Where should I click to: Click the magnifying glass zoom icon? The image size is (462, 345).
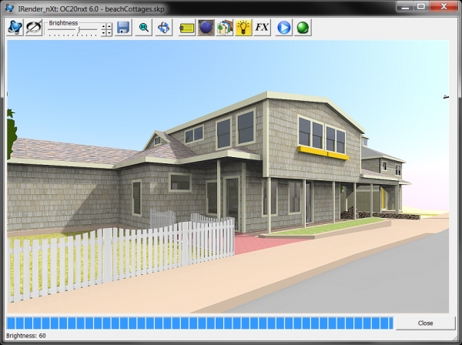144,28
